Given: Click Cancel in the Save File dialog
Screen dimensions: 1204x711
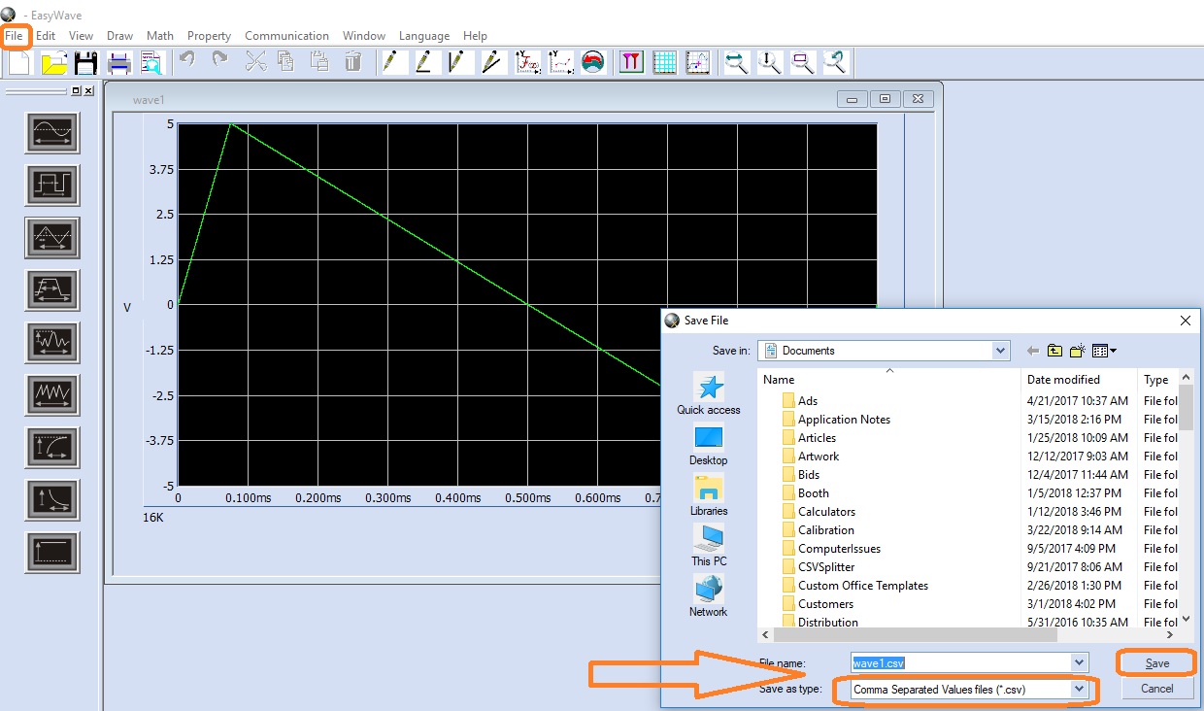Looking at the screenshot, I should [1156, 689].
